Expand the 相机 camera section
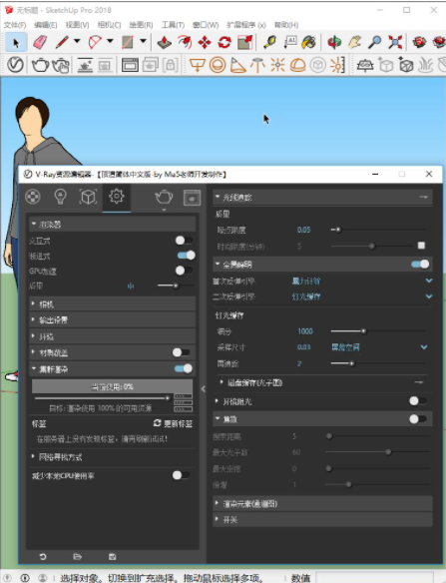Image resolution: width=446 pixels, height=583 pixels. tap(112, 304)
